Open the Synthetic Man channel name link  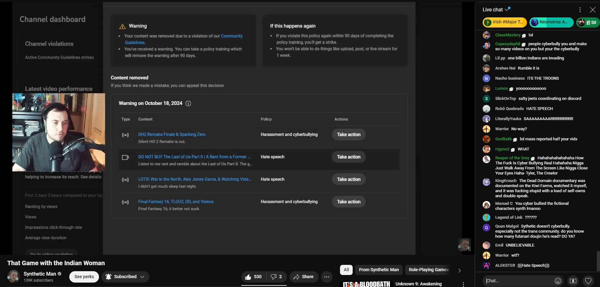point(40,274)
